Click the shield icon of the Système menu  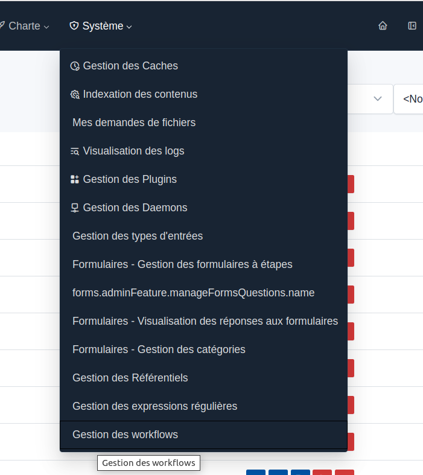(74, 26)
